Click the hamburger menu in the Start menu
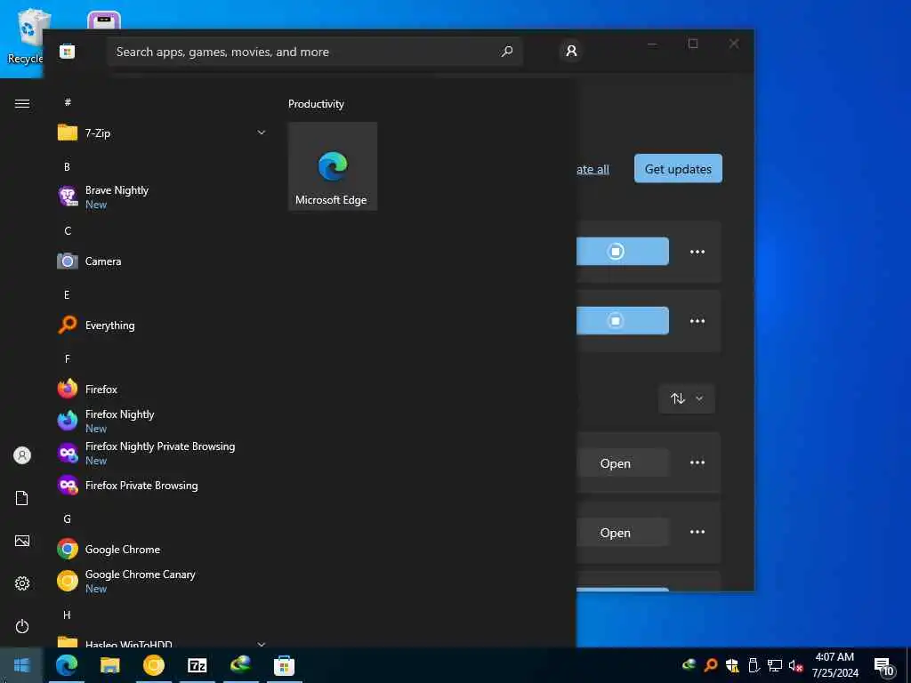 click(22, 103)
